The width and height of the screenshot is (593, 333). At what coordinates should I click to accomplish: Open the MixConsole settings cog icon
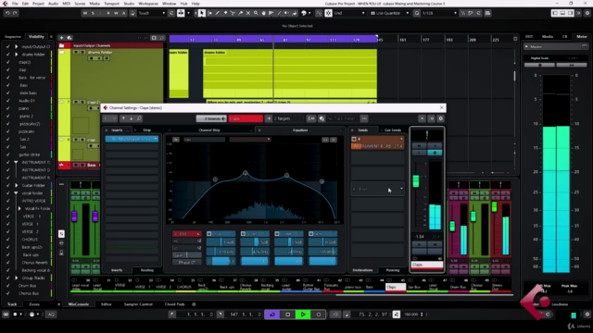[194, 304]
